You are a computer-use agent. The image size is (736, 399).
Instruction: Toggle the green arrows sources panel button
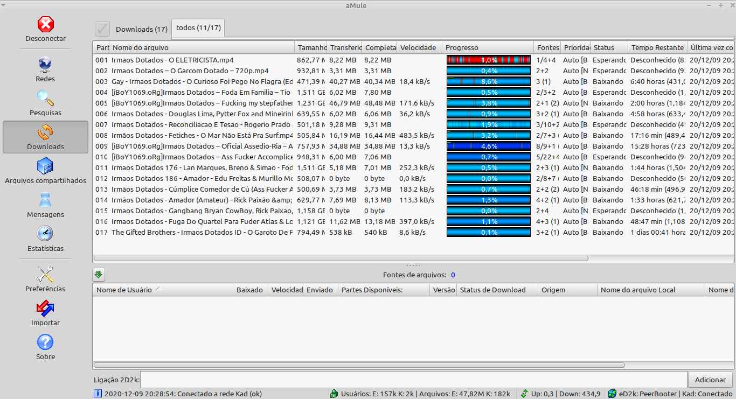coord(99,275)
